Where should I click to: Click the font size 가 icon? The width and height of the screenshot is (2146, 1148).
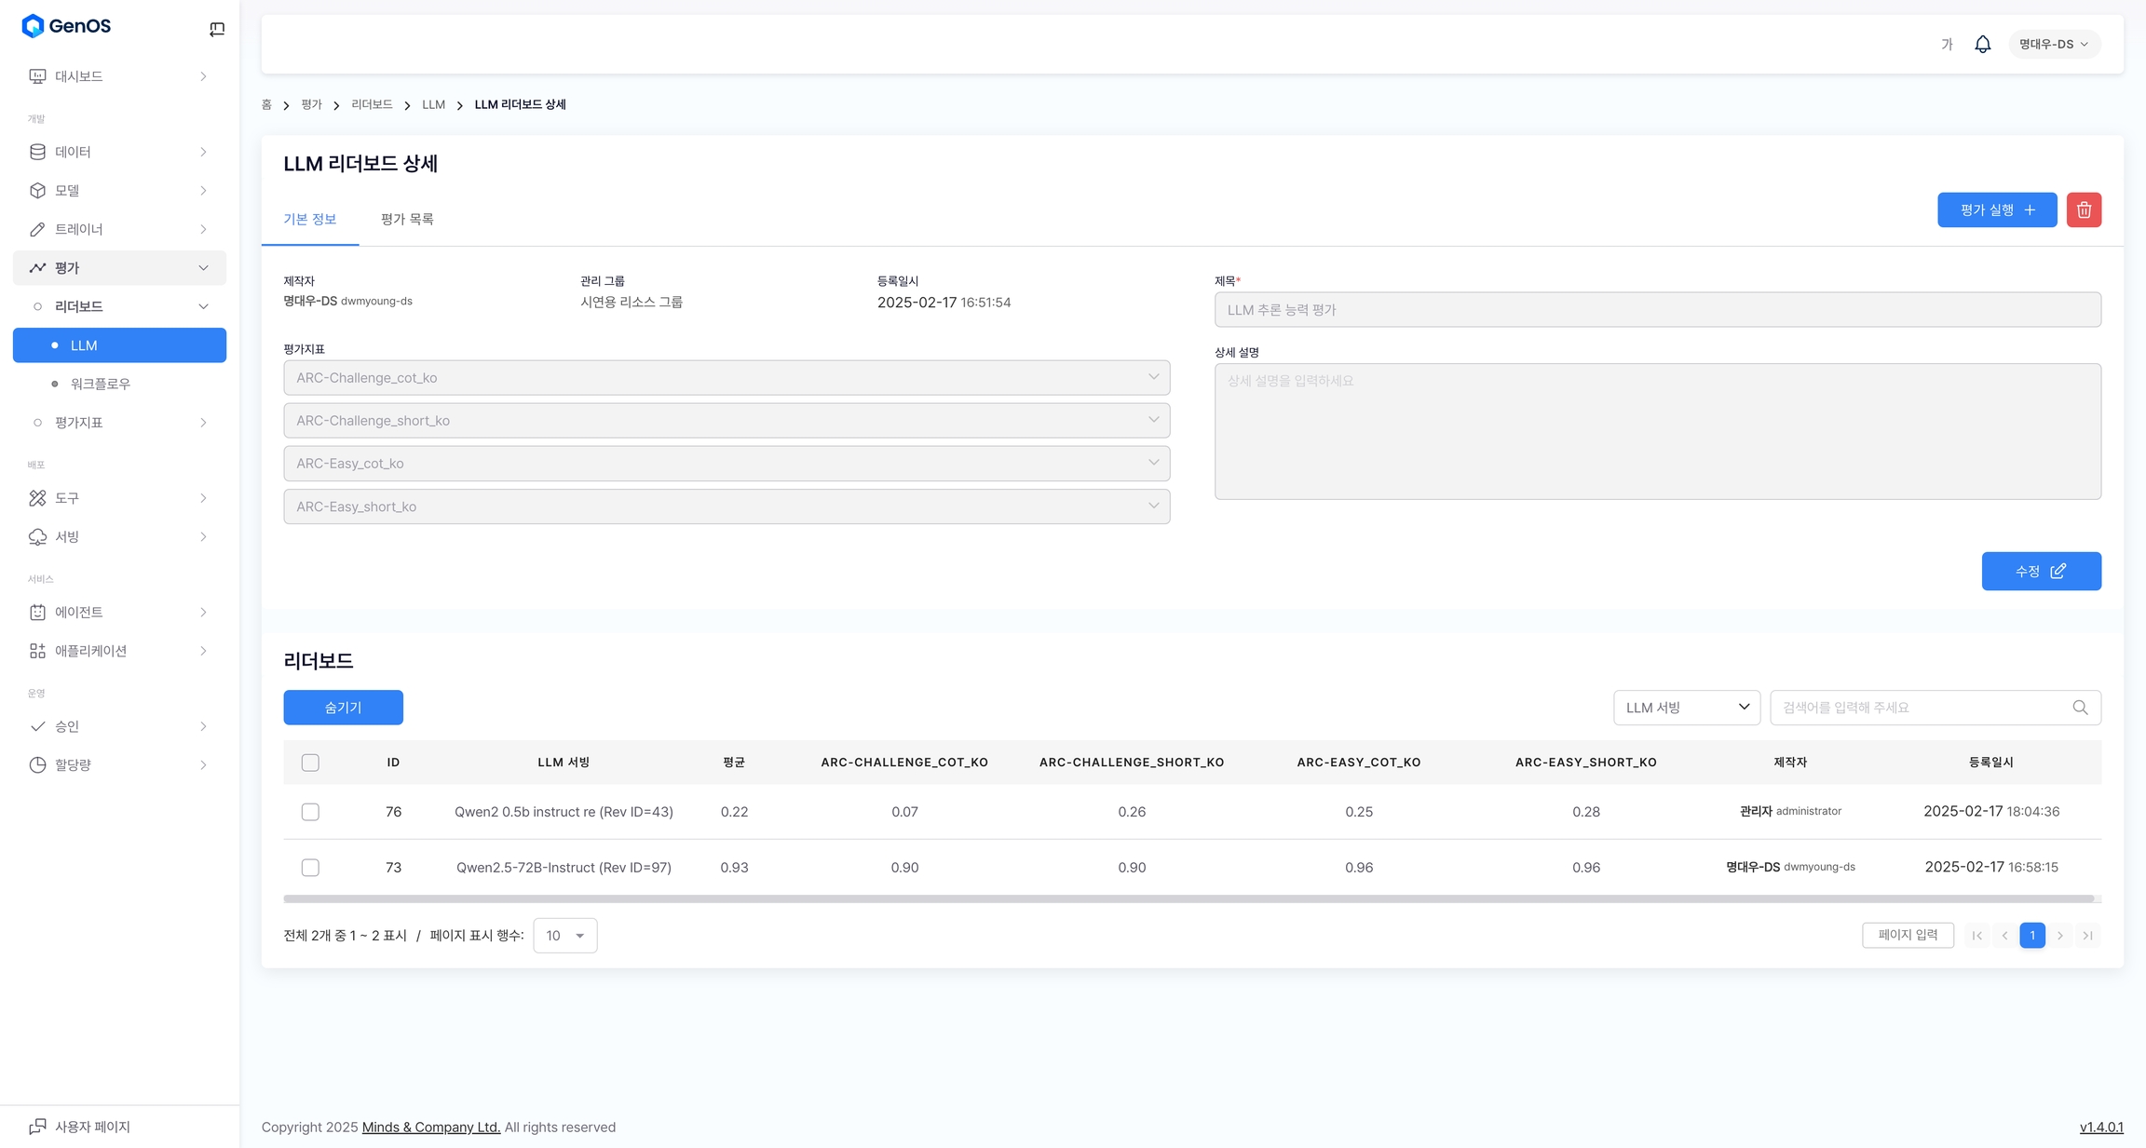point(1947,44)
